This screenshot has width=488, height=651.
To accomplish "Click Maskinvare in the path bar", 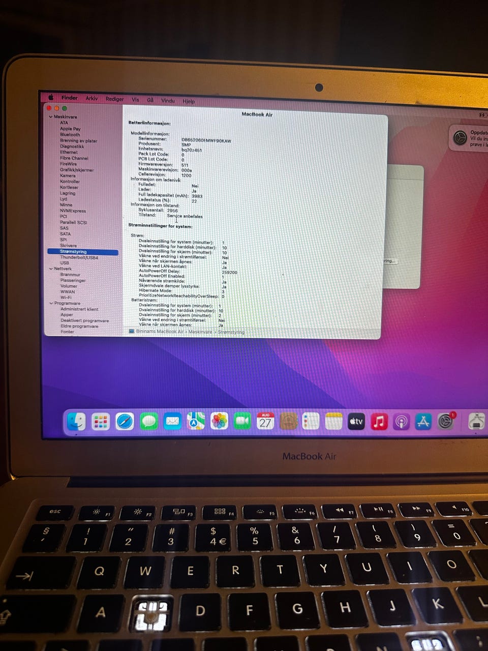I will (x=200, y=332).
